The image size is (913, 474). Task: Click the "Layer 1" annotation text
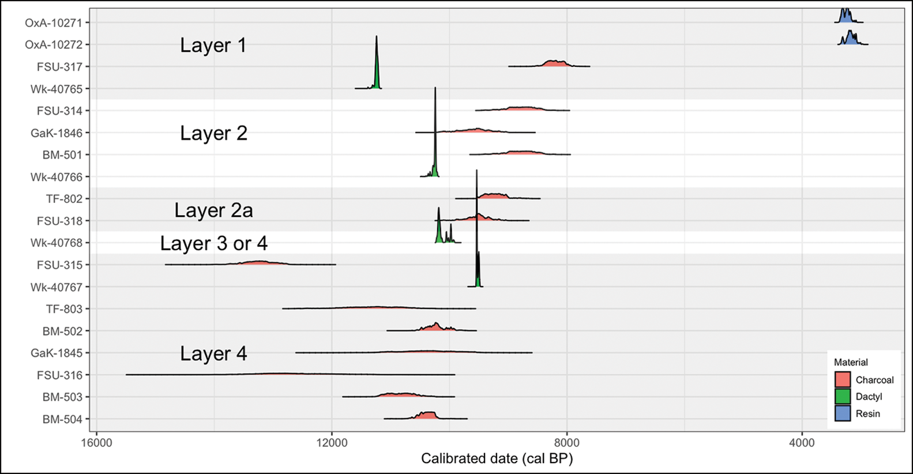213,46
